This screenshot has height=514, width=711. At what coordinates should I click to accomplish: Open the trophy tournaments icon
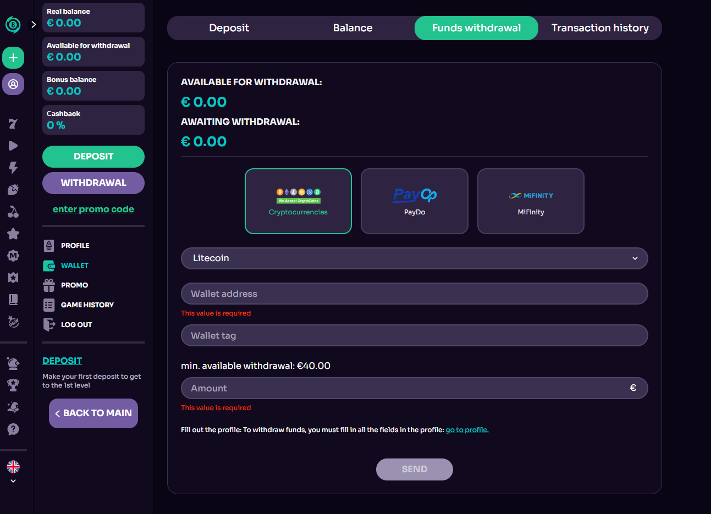pyautogui.click(x=13, y=385)
